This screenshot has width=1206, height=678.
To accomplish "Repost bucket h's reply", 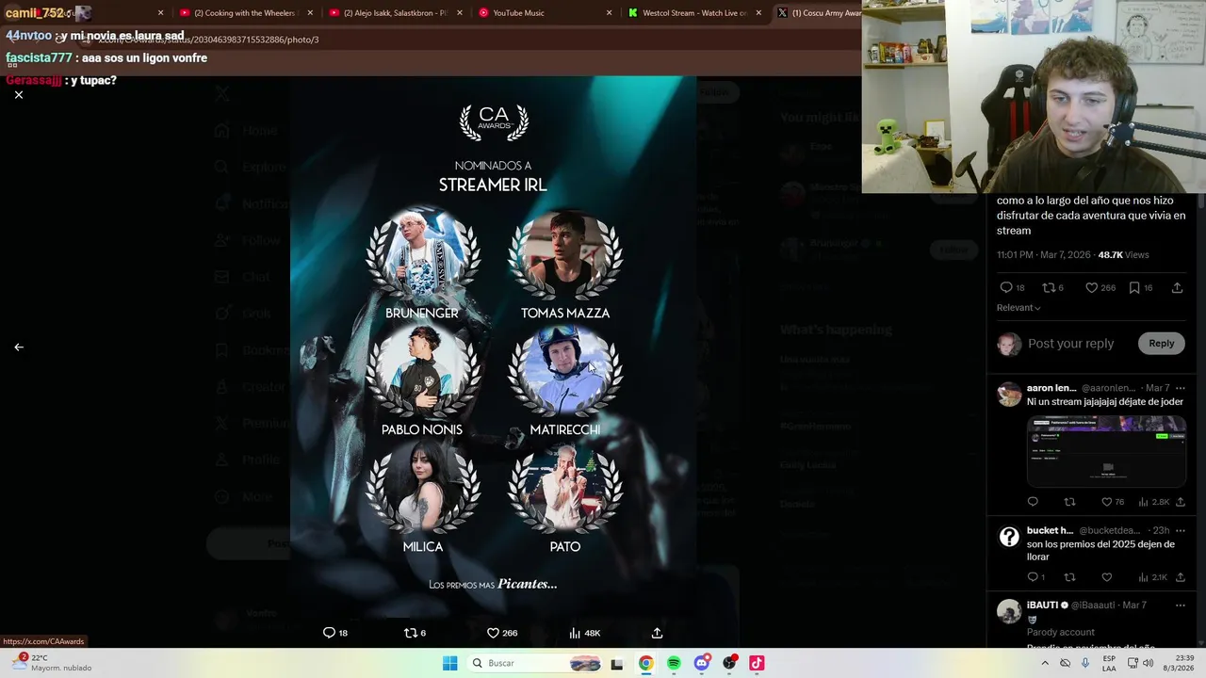I will 1069,577.
